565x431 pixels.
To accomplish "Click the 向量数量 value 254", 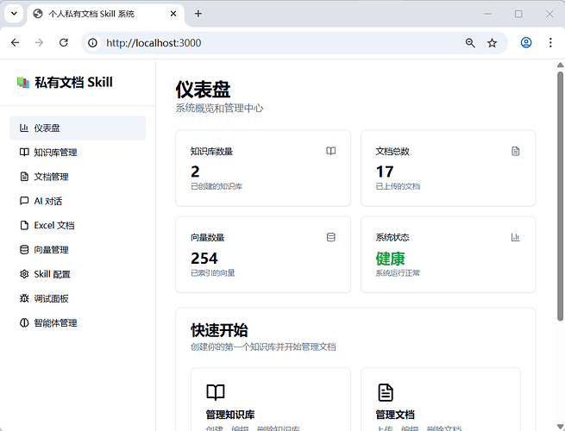I will point(204,258).
